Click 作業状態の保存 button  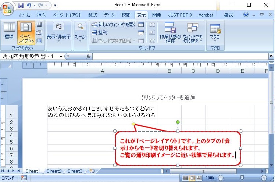[170, 32]
